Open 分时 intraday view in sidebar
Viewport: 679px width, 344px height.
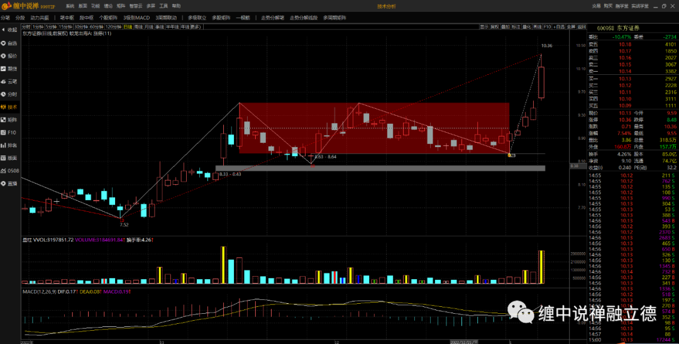click(9, 94)
